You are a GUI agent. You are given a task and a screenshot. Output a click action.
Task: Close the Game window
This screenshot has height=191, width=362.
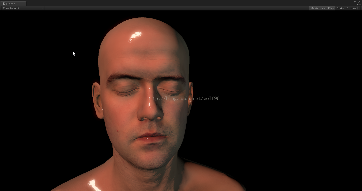tap(359, 2)
